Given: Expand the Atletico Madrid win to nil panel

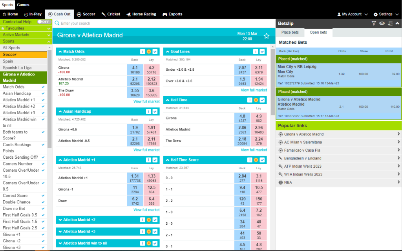Looking at the screenshot, I should click(60, 243).
